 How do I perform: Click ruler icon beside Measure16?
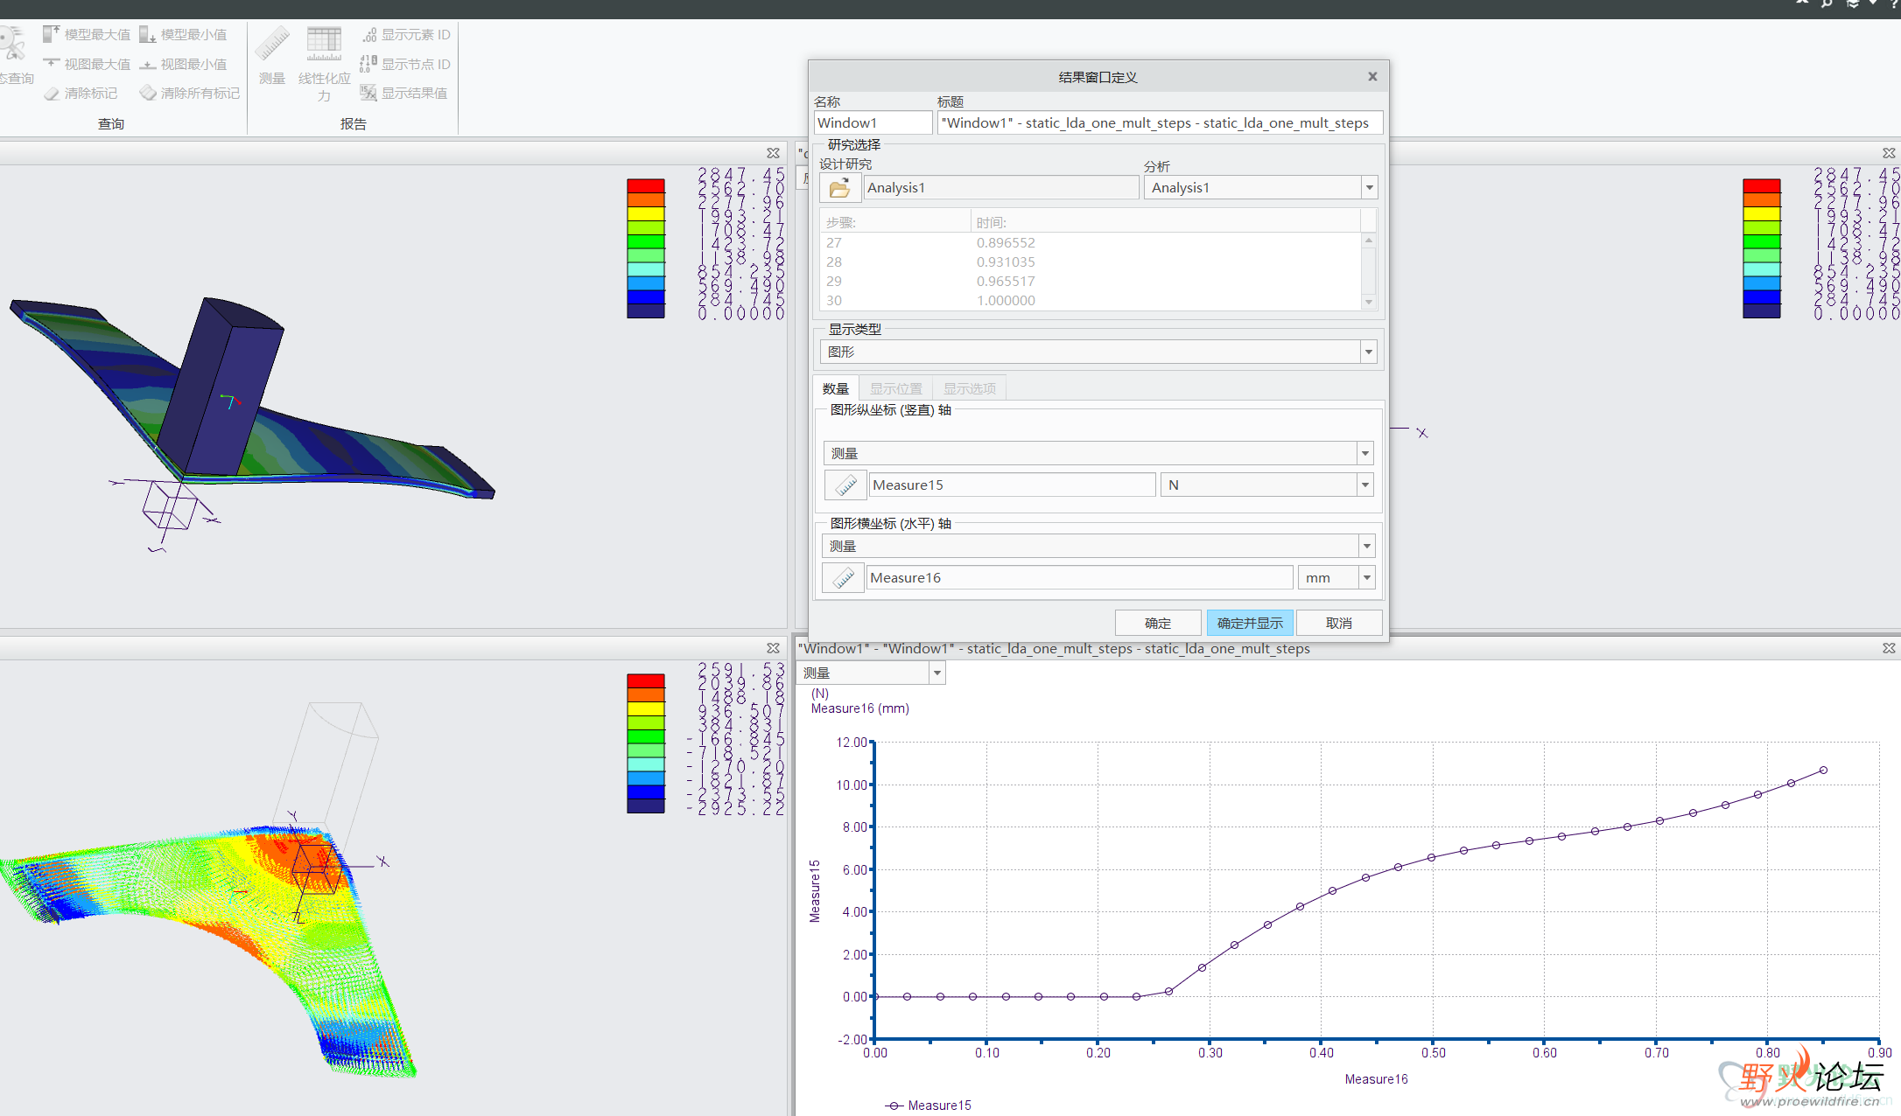pyautogui.click(x=843, y=578)
